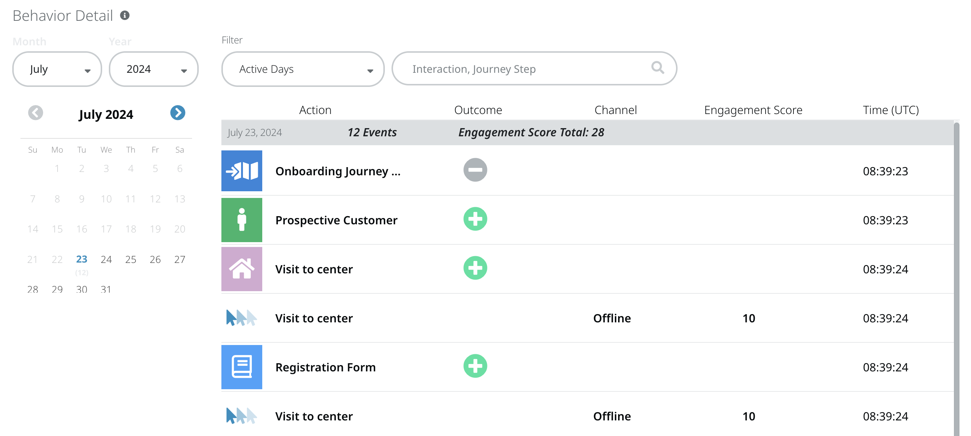Click the Time (UTC) column header

pyautogui.click(x=890, y=110)
